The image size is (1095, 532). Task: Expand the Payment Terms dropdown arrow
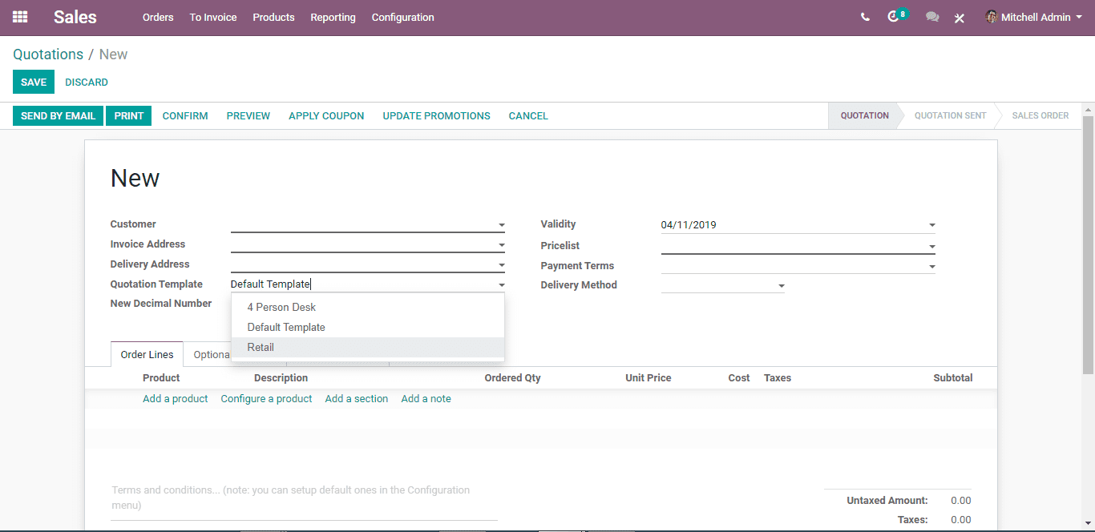[931, 267]
